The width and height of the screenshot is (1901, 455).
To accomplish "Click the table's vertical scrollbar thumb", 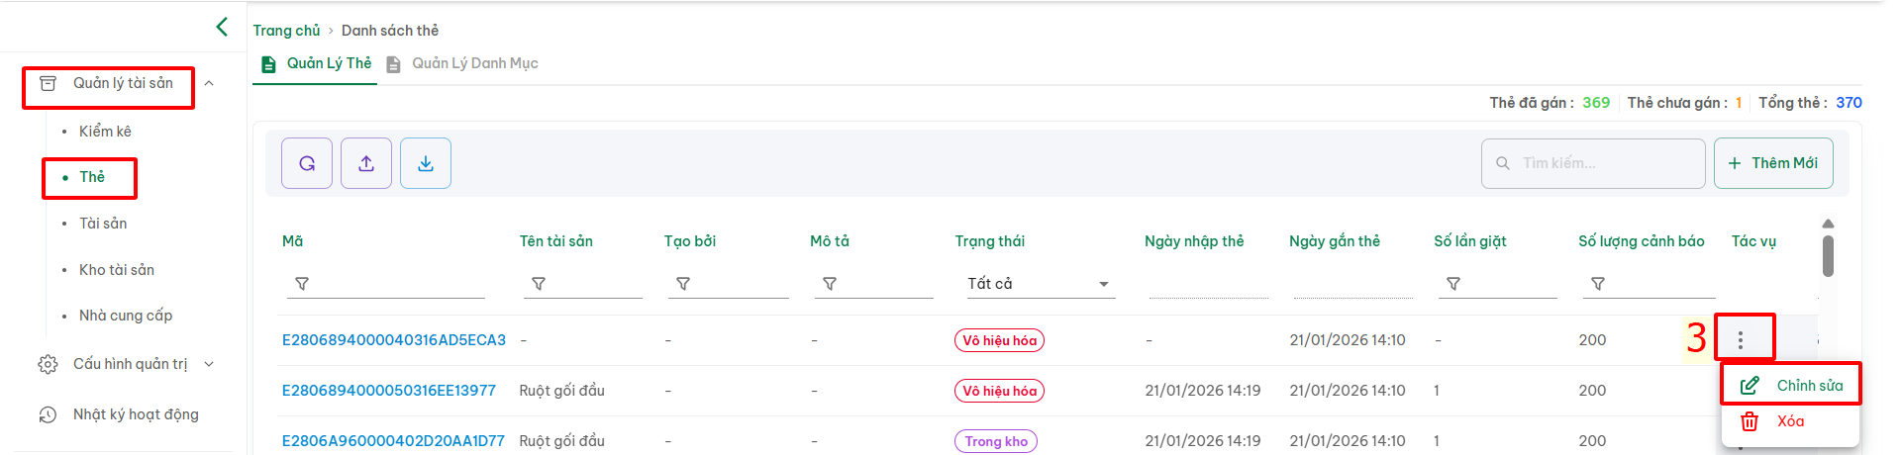I will (x=1828, y=255).
